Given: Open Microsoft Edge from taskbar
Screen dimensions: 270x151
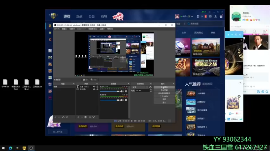Looking at the screenshot, I should pos(10,148).
